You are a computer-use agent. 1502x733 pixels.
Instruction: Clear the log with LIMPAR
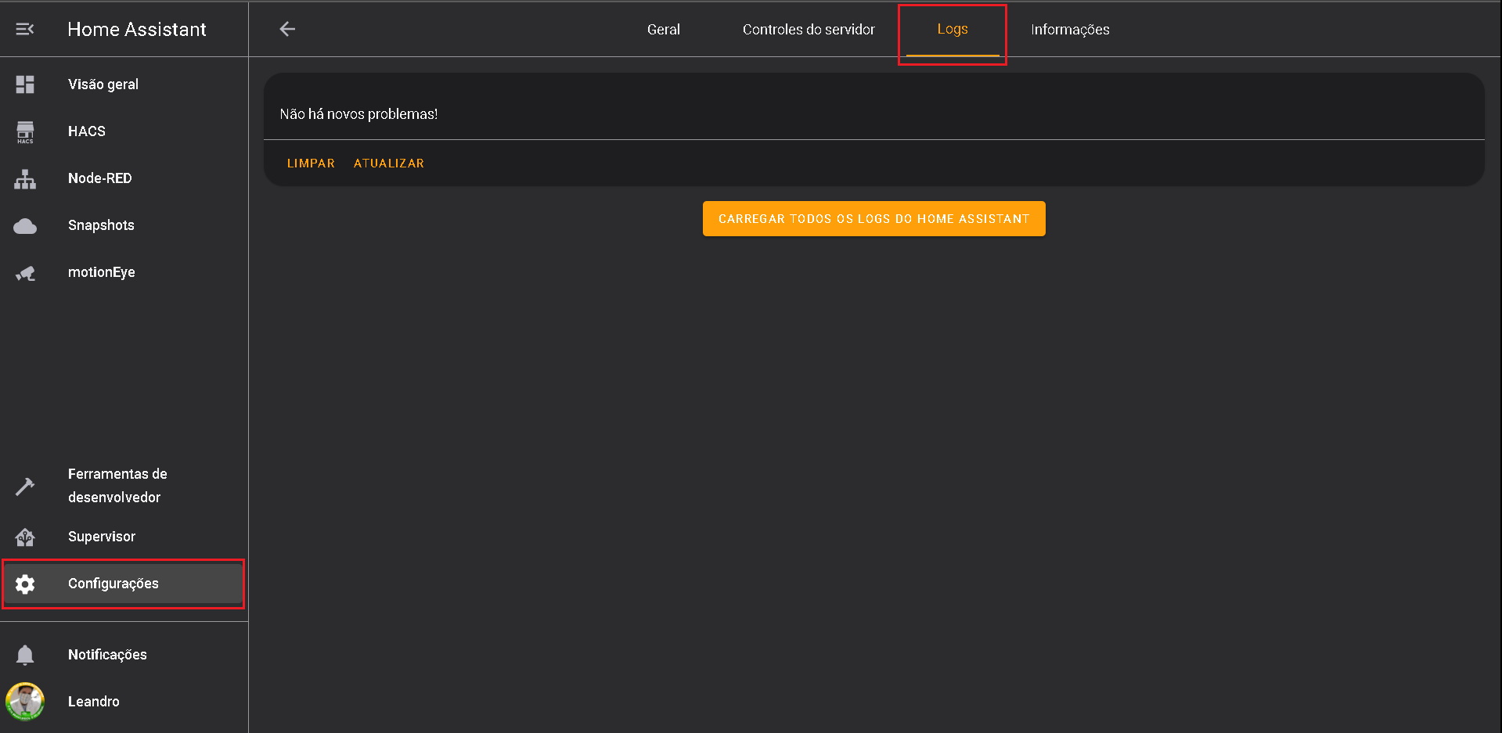311,163
